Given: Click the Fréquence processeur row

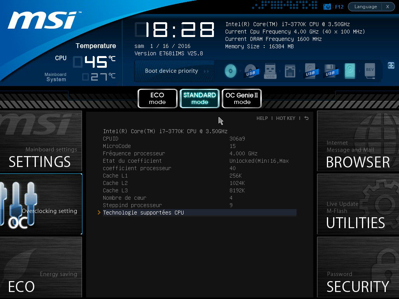Looking at the screenshot, I should tap(199, 153).
